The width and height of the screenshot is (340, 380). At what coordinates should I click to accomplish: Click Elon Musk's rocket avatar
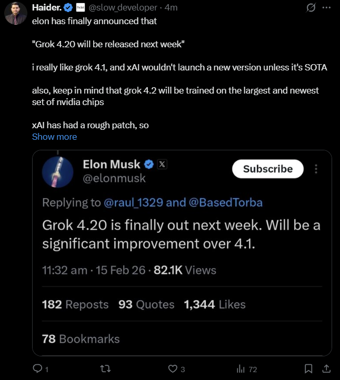(x=57, y=172)
